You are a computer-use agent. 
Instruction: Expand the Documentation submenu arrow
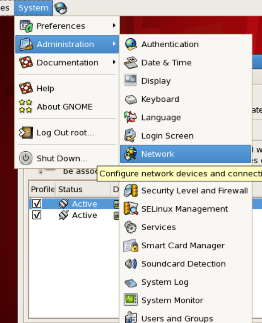click(x=114, y=62)
